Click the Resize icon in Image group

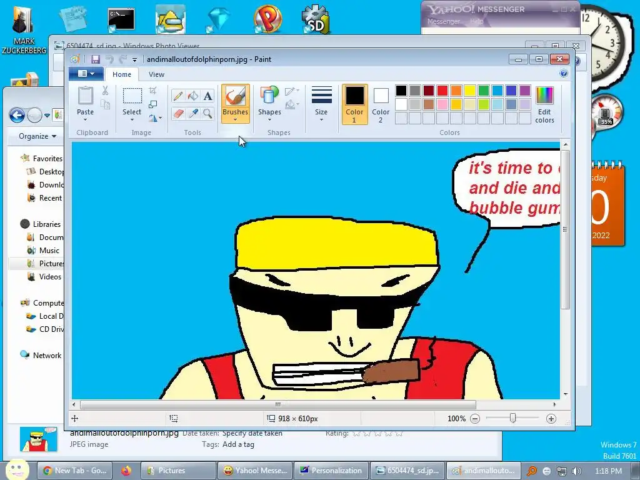pyautogui.click(x=153, y=104)
